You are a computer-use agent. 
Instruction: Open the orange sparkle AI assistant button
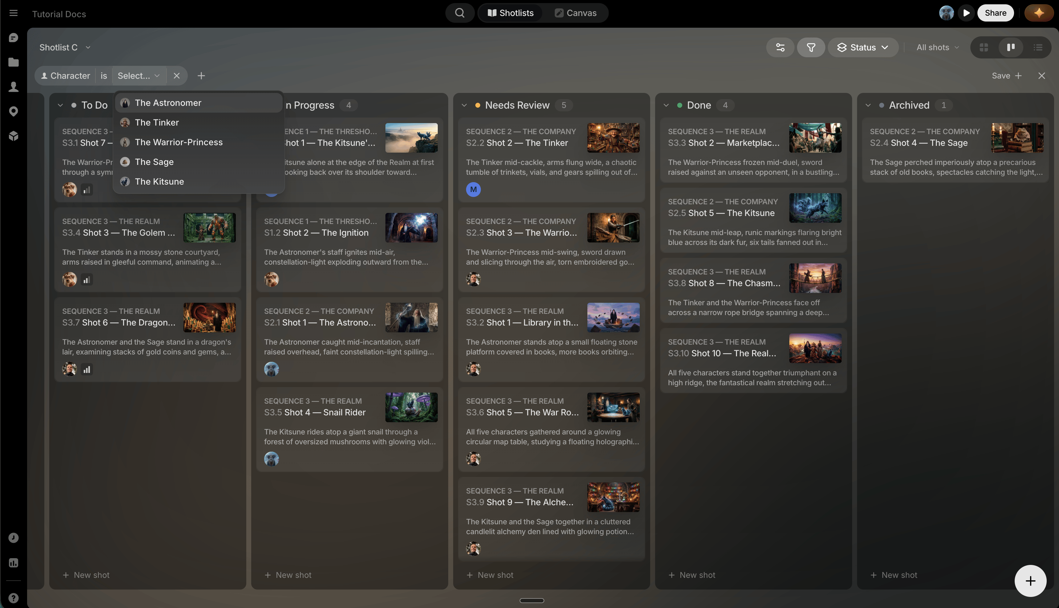tap(1039, 13)
